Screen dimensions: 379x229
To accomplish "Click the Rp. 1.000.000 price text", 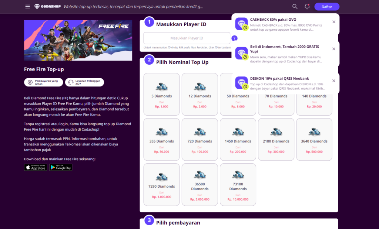I will [x=162, y=197].
